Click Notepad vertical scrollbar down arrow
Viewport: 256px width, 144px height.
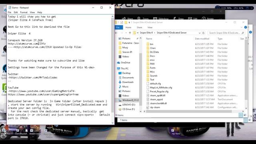coord(112,123)
